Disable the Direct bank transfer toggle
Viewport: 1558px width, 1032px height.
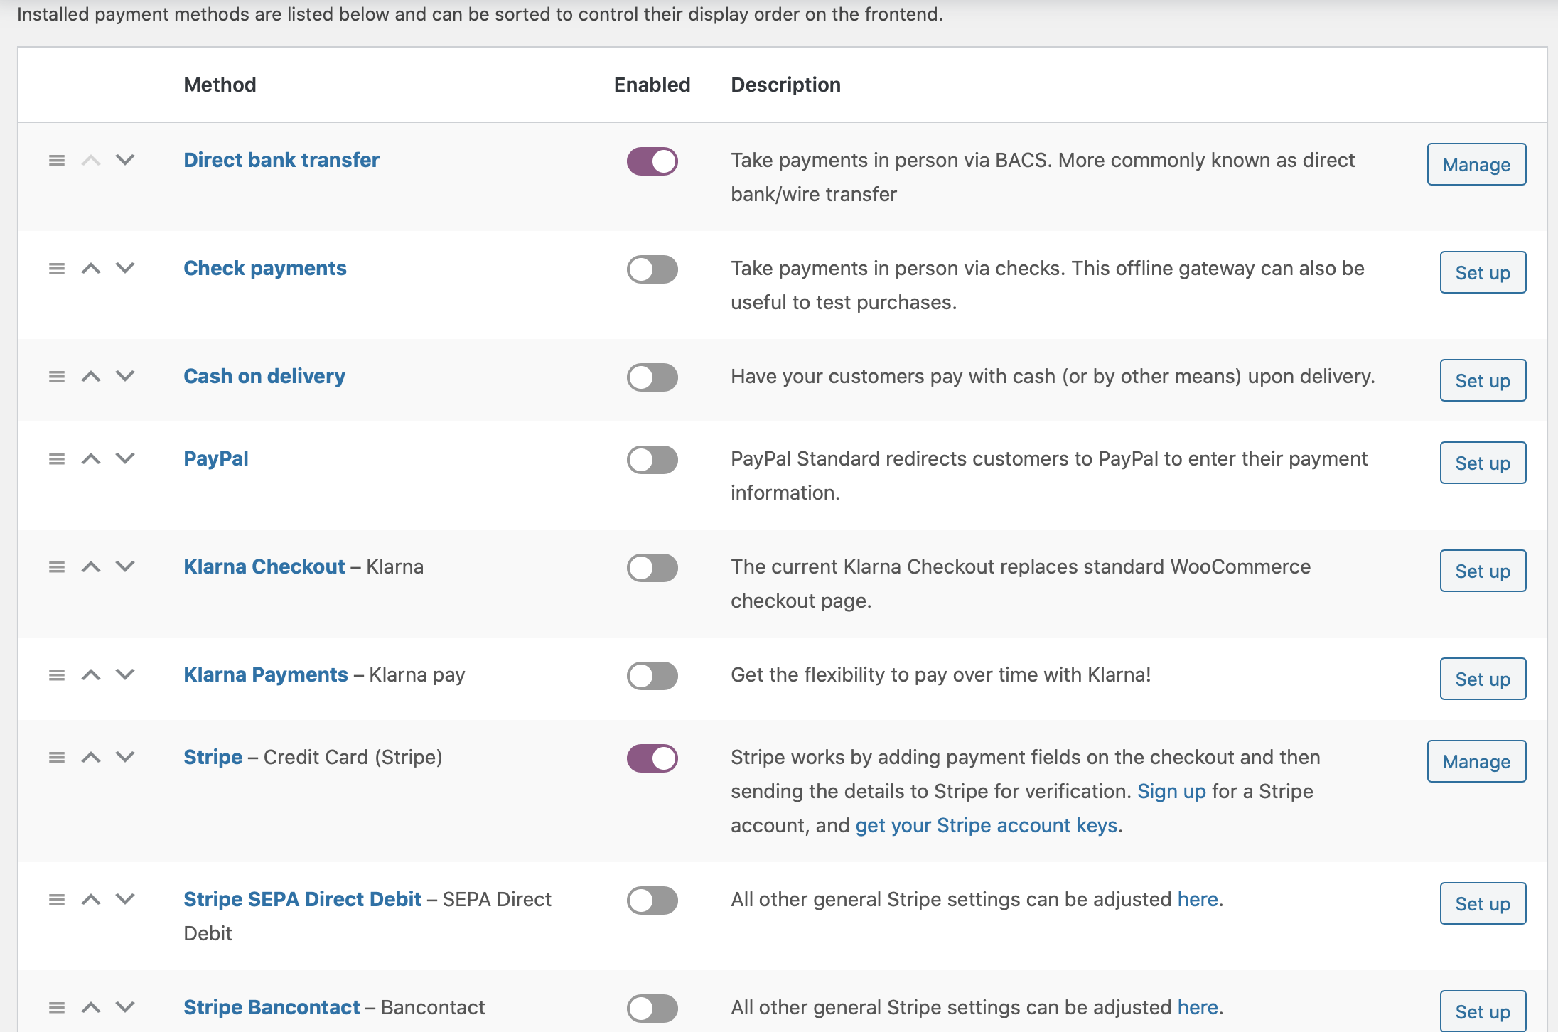[x=652, y=161]
